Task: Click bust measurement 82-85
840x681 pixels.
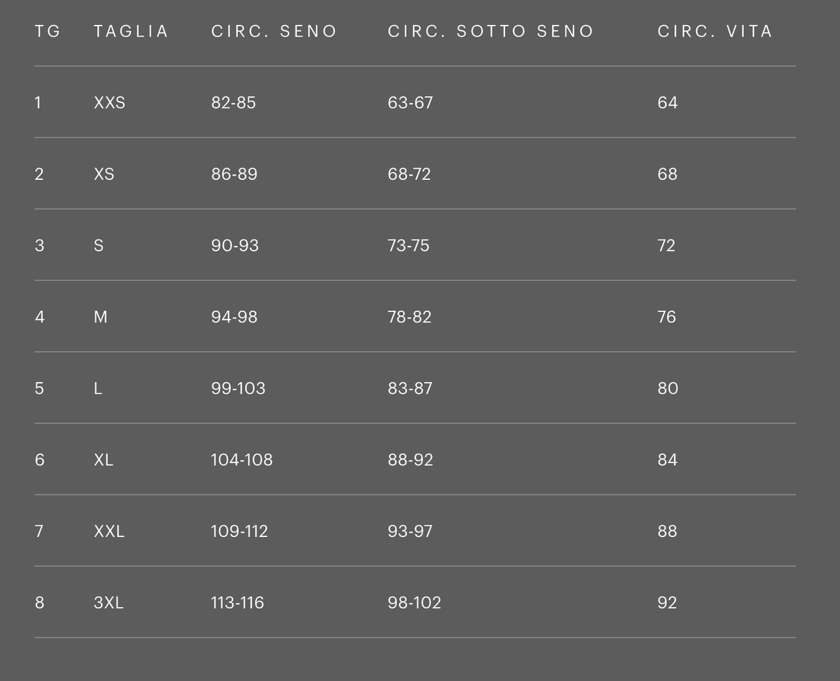Action: point(233,102)
